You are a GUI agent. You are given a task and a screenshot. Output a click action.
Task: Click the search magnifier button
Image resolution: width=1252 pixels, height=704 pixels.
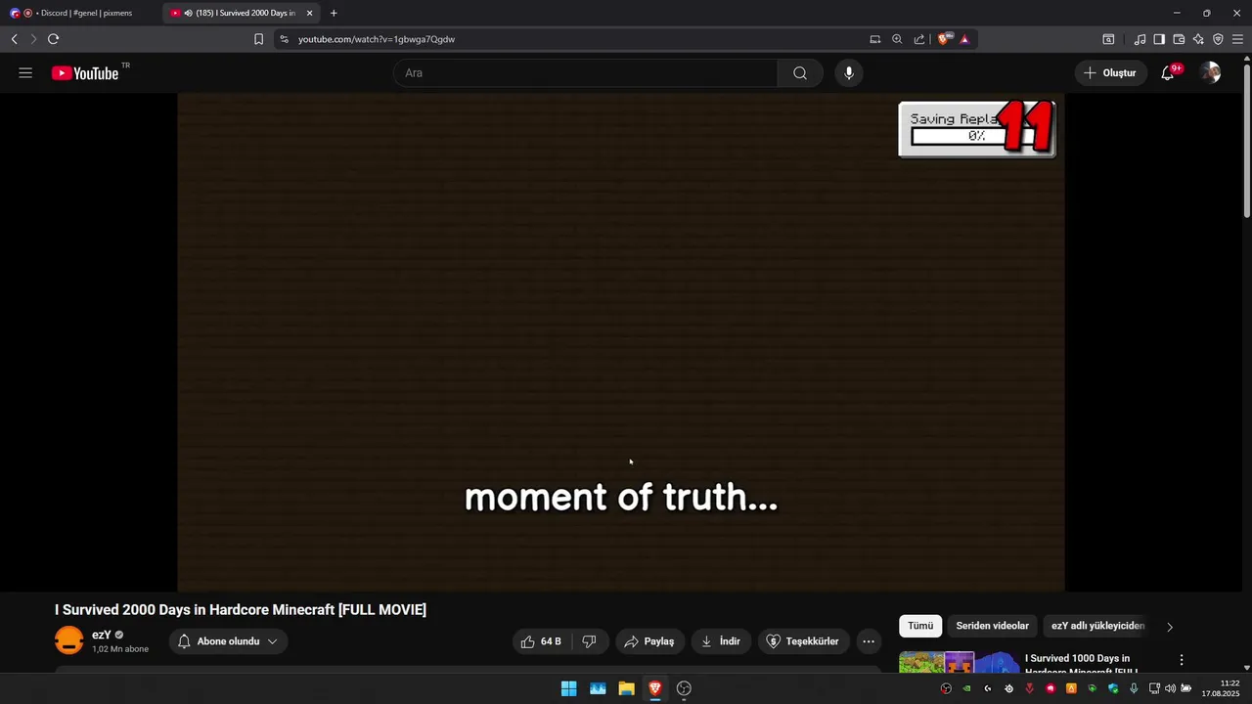[800, 73]
